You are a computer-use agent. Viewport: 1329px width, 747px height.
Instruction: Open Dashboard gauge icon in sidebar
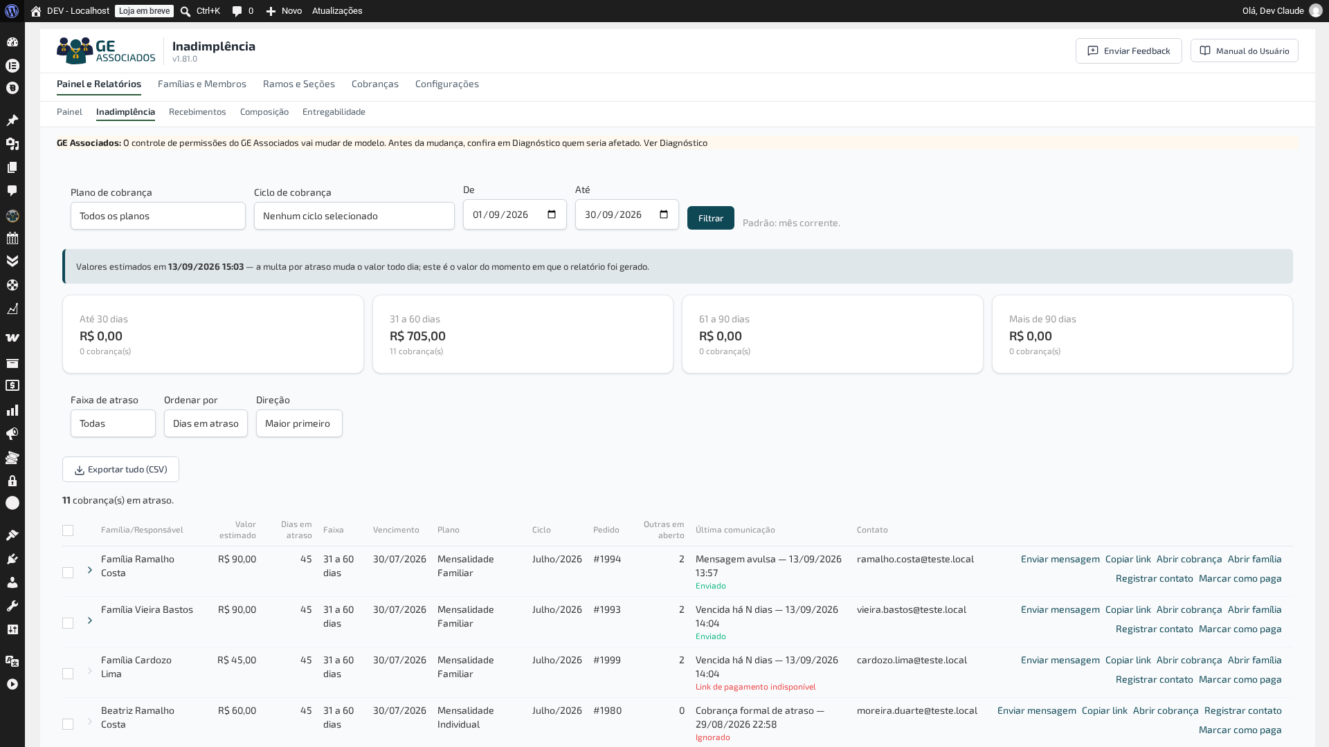[12, 42]
